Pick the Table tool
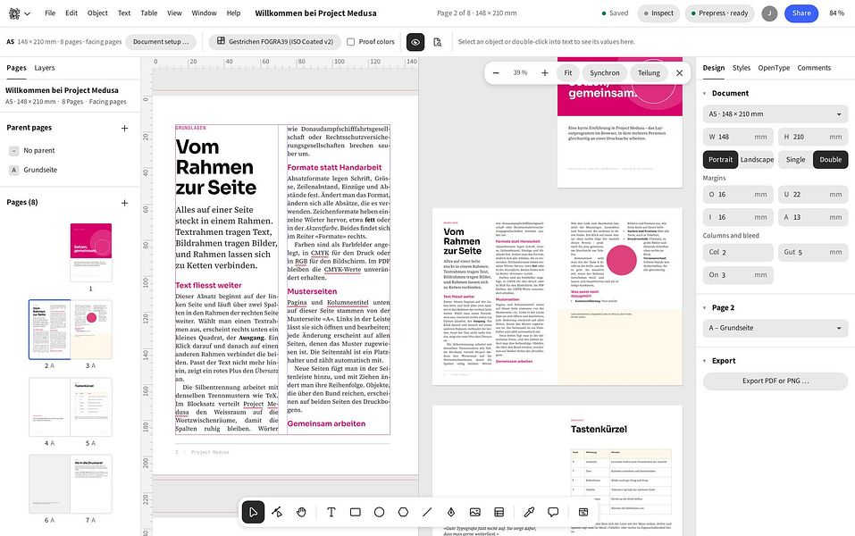The image size is (855, 536). coord(499,512)
